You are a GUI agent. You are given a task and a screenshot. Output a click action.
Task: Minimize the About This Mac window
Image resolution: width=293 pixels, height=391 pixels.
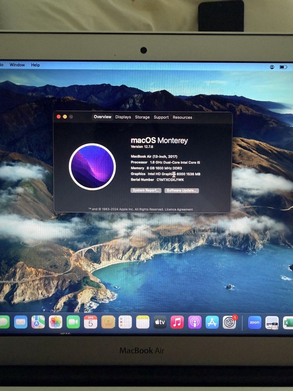pos(65,117)
